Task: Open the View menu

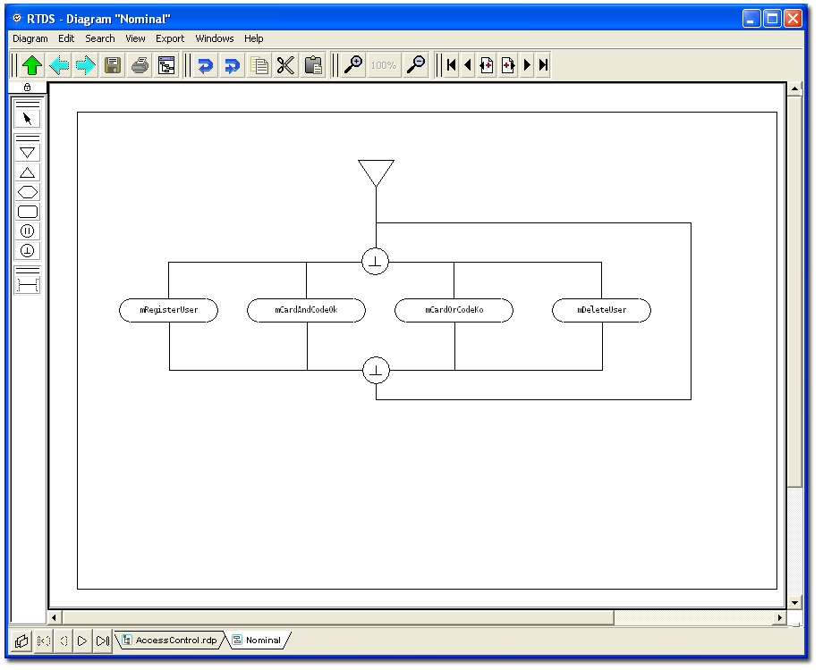Action: click(135, 38)
